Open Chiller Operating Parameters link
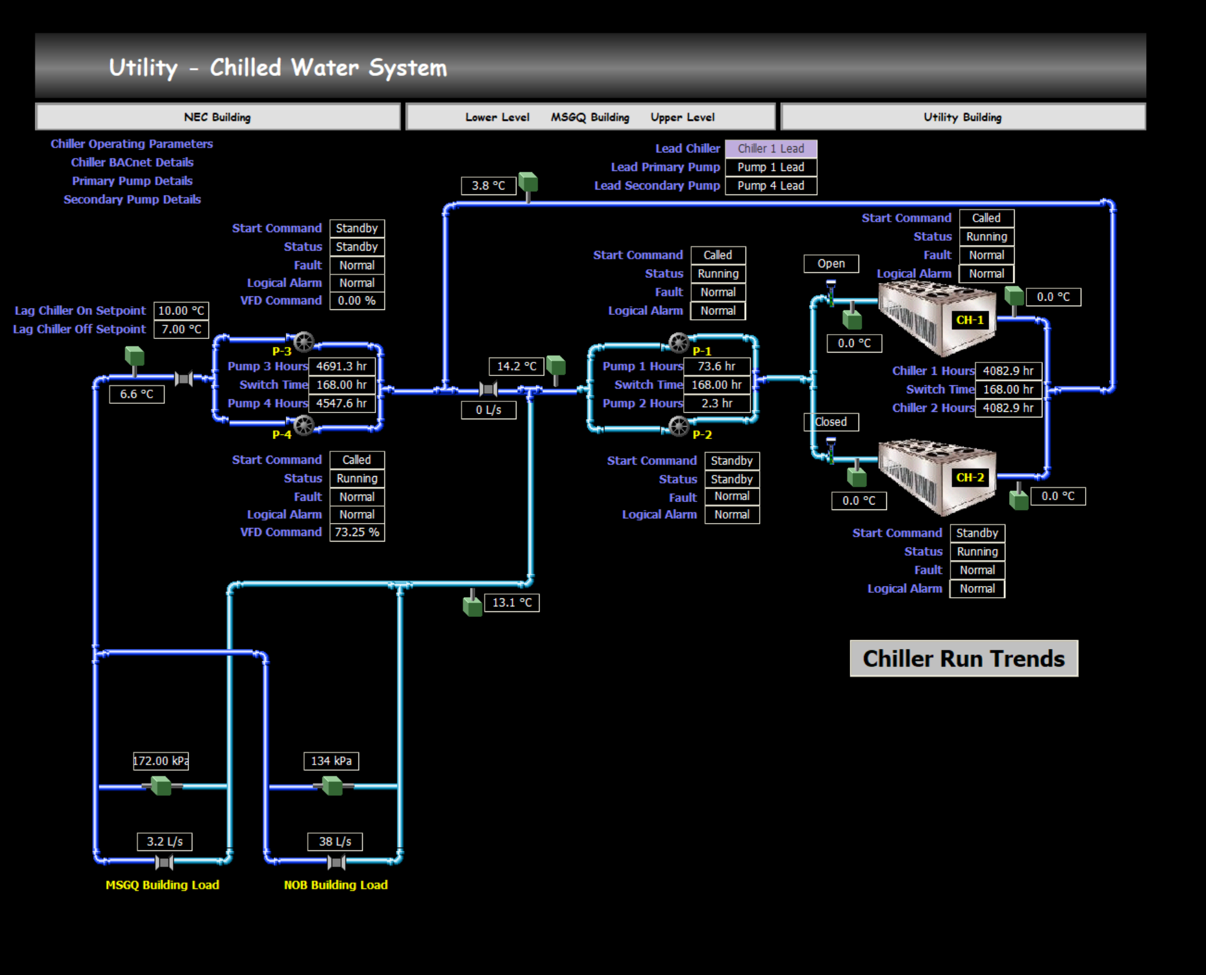Screen dimensions: 1206x975 pyautogui.click(x=131, y=144)
